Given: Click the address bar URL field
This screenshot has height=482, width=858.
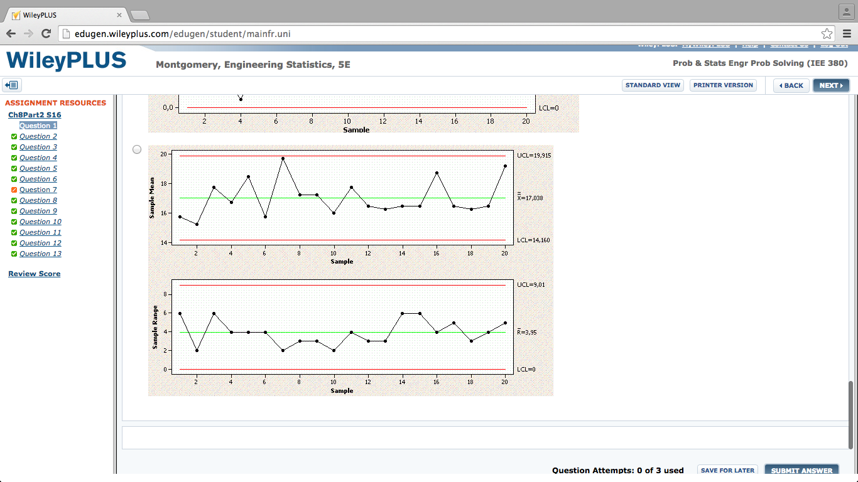Looking at the screenshot, I should click(440, 34).
